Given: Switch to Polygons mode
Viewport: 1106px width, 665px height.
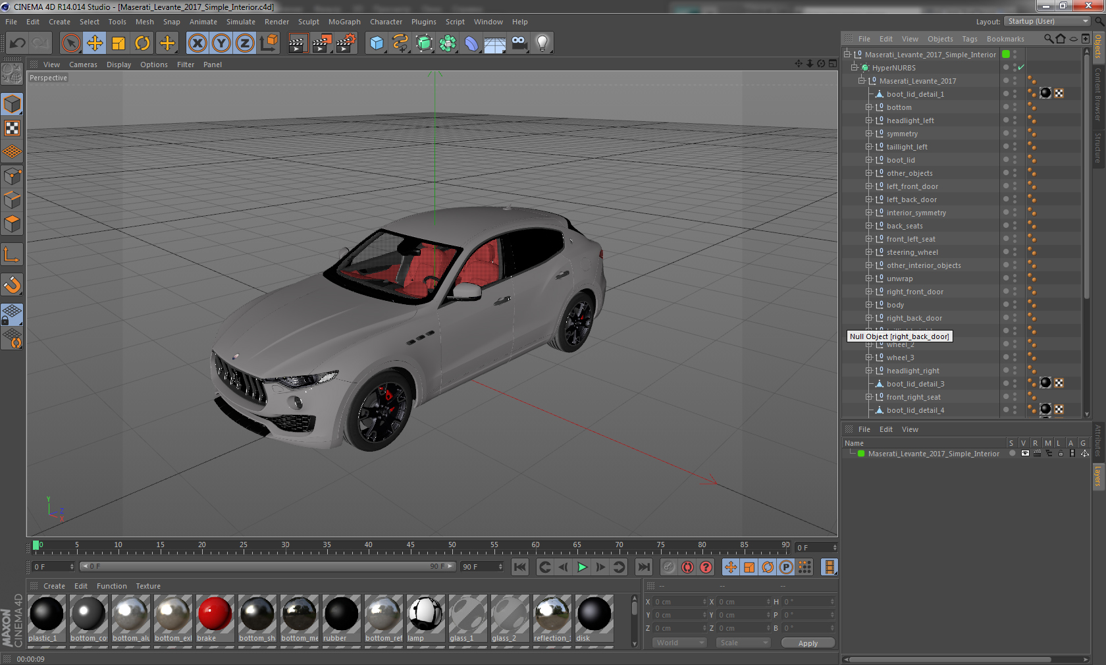Looking at the screenshot, I should [x=12, y=224].
